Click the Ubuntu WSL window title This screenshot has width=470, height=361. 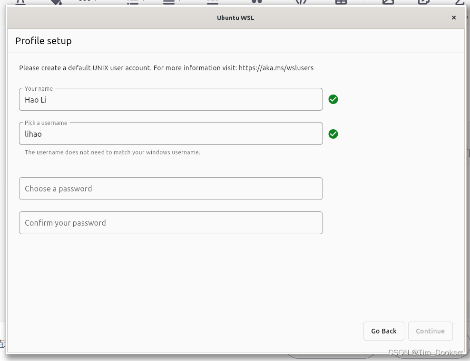pyautogui.click(x=235, y=18)
